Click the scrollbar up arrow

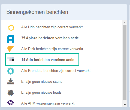(125, 23)
